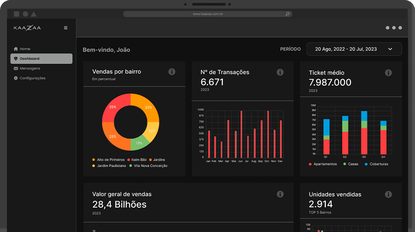Toggle Coberturas legend item in Ticket médio
This screenshot has height=232, width=415.
coord(376,164)
